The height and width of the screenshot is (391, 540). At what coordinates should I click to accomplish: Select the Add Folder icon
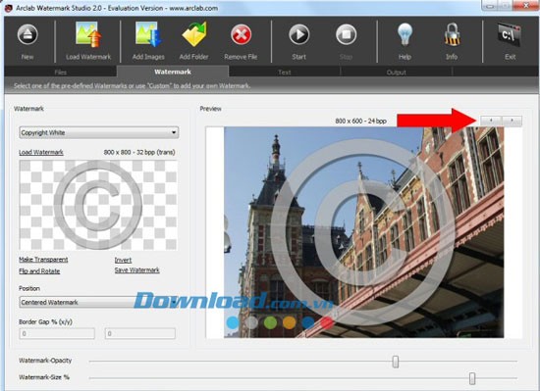(193, 34)
